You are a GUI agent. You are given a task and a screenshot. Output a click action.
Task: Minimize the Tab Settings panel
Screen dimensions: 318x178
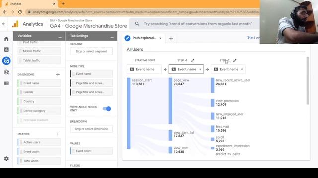click(112, 37)
